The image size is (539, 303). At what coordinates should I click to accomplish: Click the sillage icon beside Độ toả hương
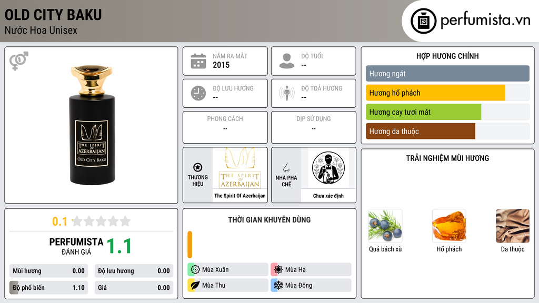pyautogui.click(x=287, y=93)
